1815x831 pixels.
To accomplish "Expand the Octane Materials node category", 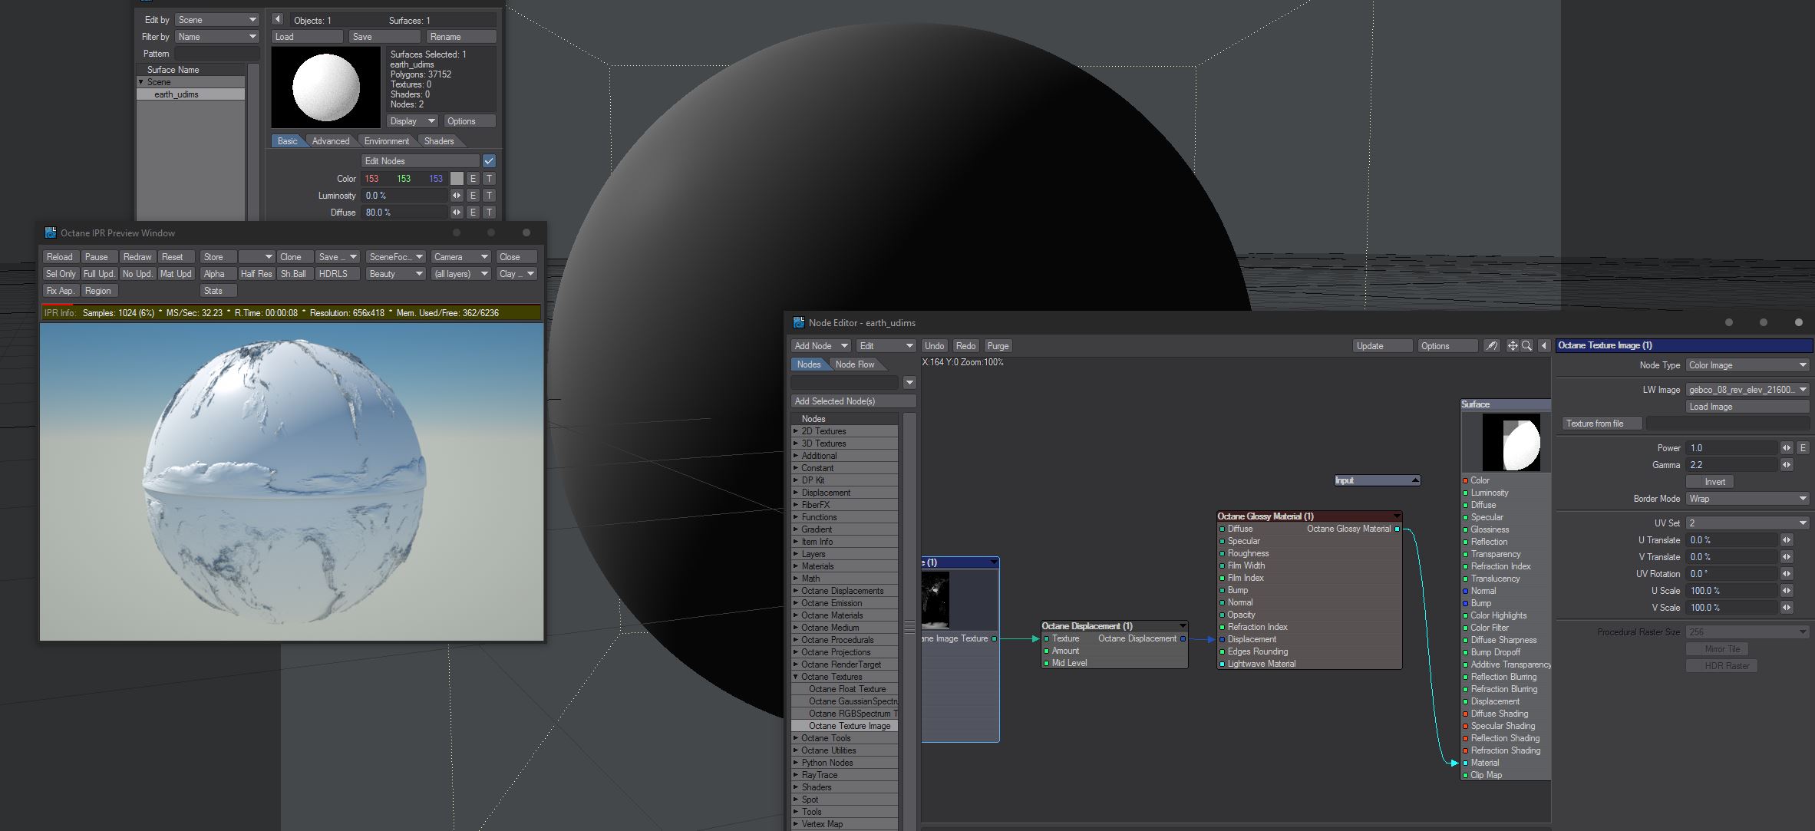I will pos(796,615).
